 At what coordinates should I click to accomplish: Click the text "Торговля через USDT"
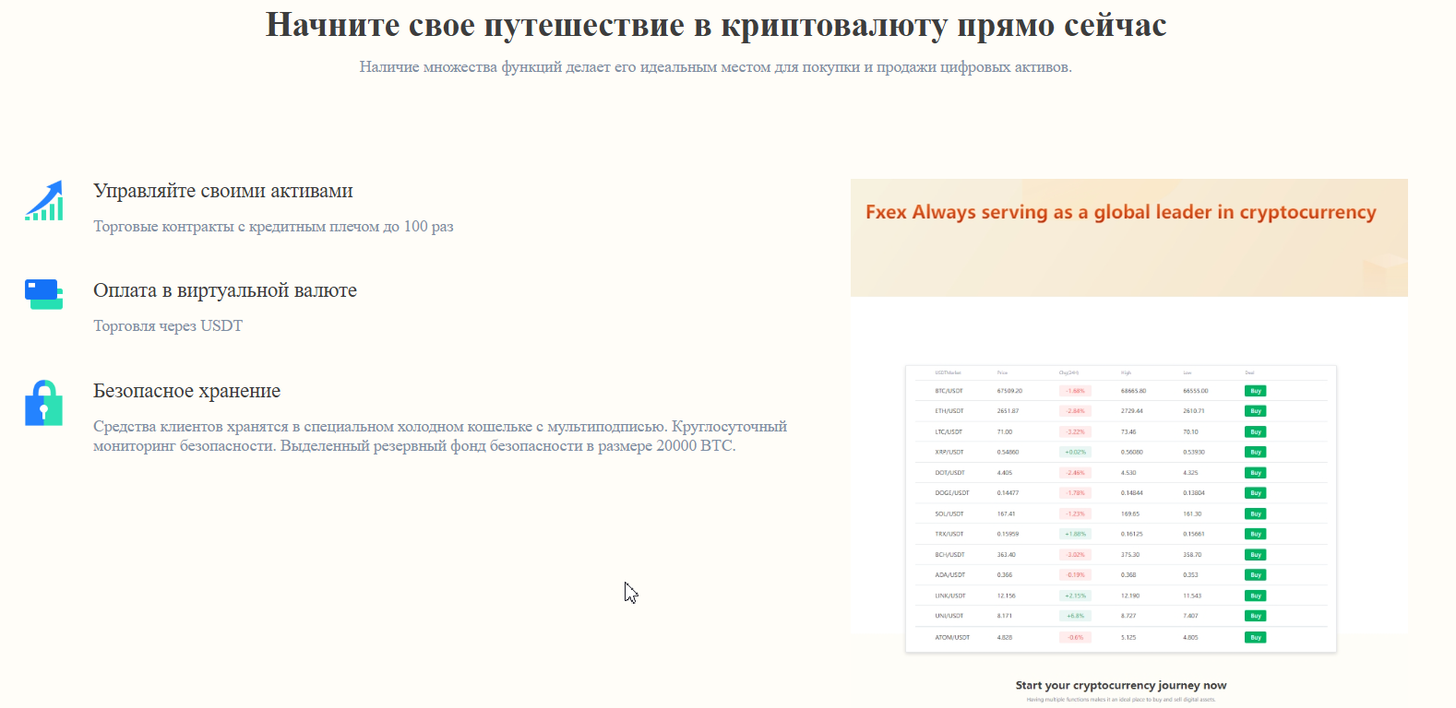coord(168,326)
